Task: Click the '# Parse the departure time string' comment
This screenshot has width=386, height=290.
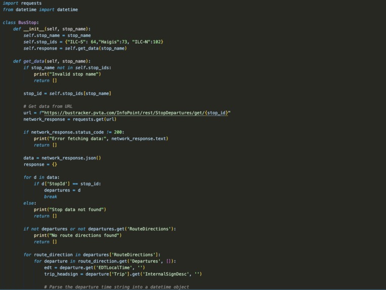Action: coord(117,287)
